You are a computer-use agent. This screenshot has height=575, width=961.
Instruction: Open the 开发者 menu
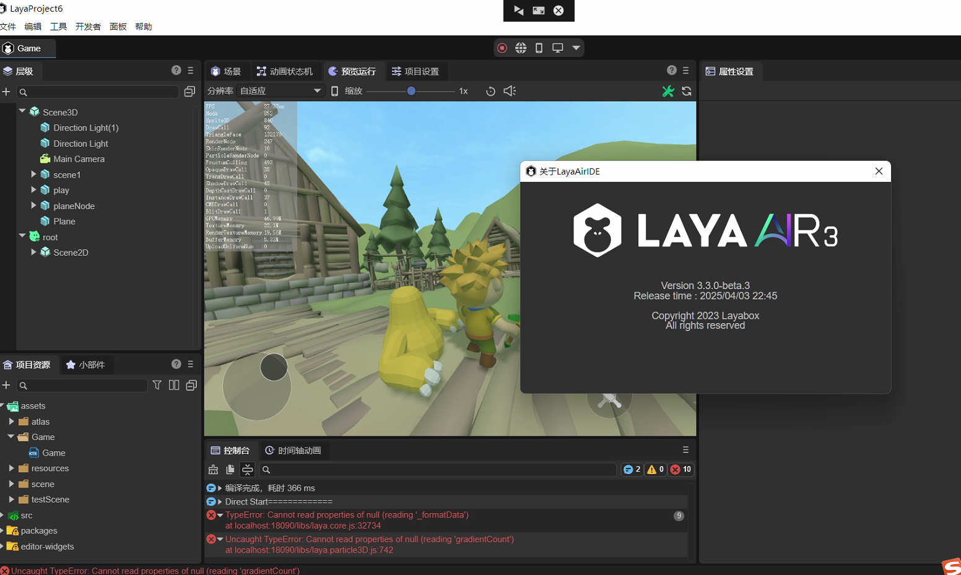[88, 27]
